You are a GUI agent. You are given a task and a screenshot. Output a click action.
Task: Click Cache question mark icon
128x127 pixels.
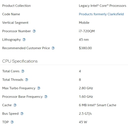click(x=15, y=105)
